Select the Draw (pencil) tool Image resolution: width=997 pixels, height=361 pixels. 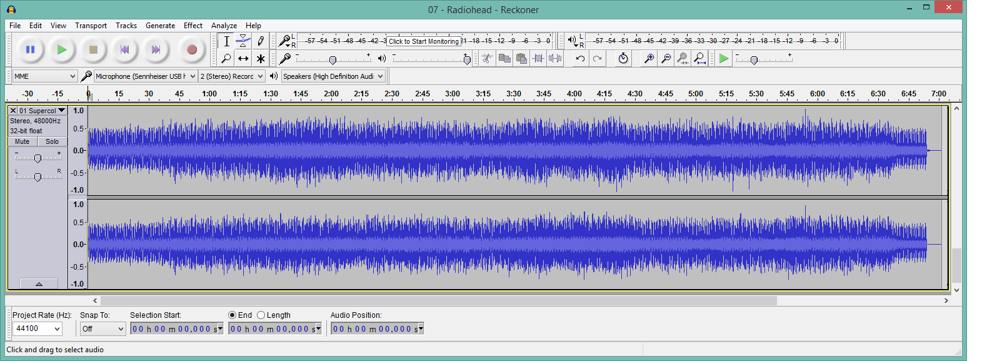tap(261, 41)
